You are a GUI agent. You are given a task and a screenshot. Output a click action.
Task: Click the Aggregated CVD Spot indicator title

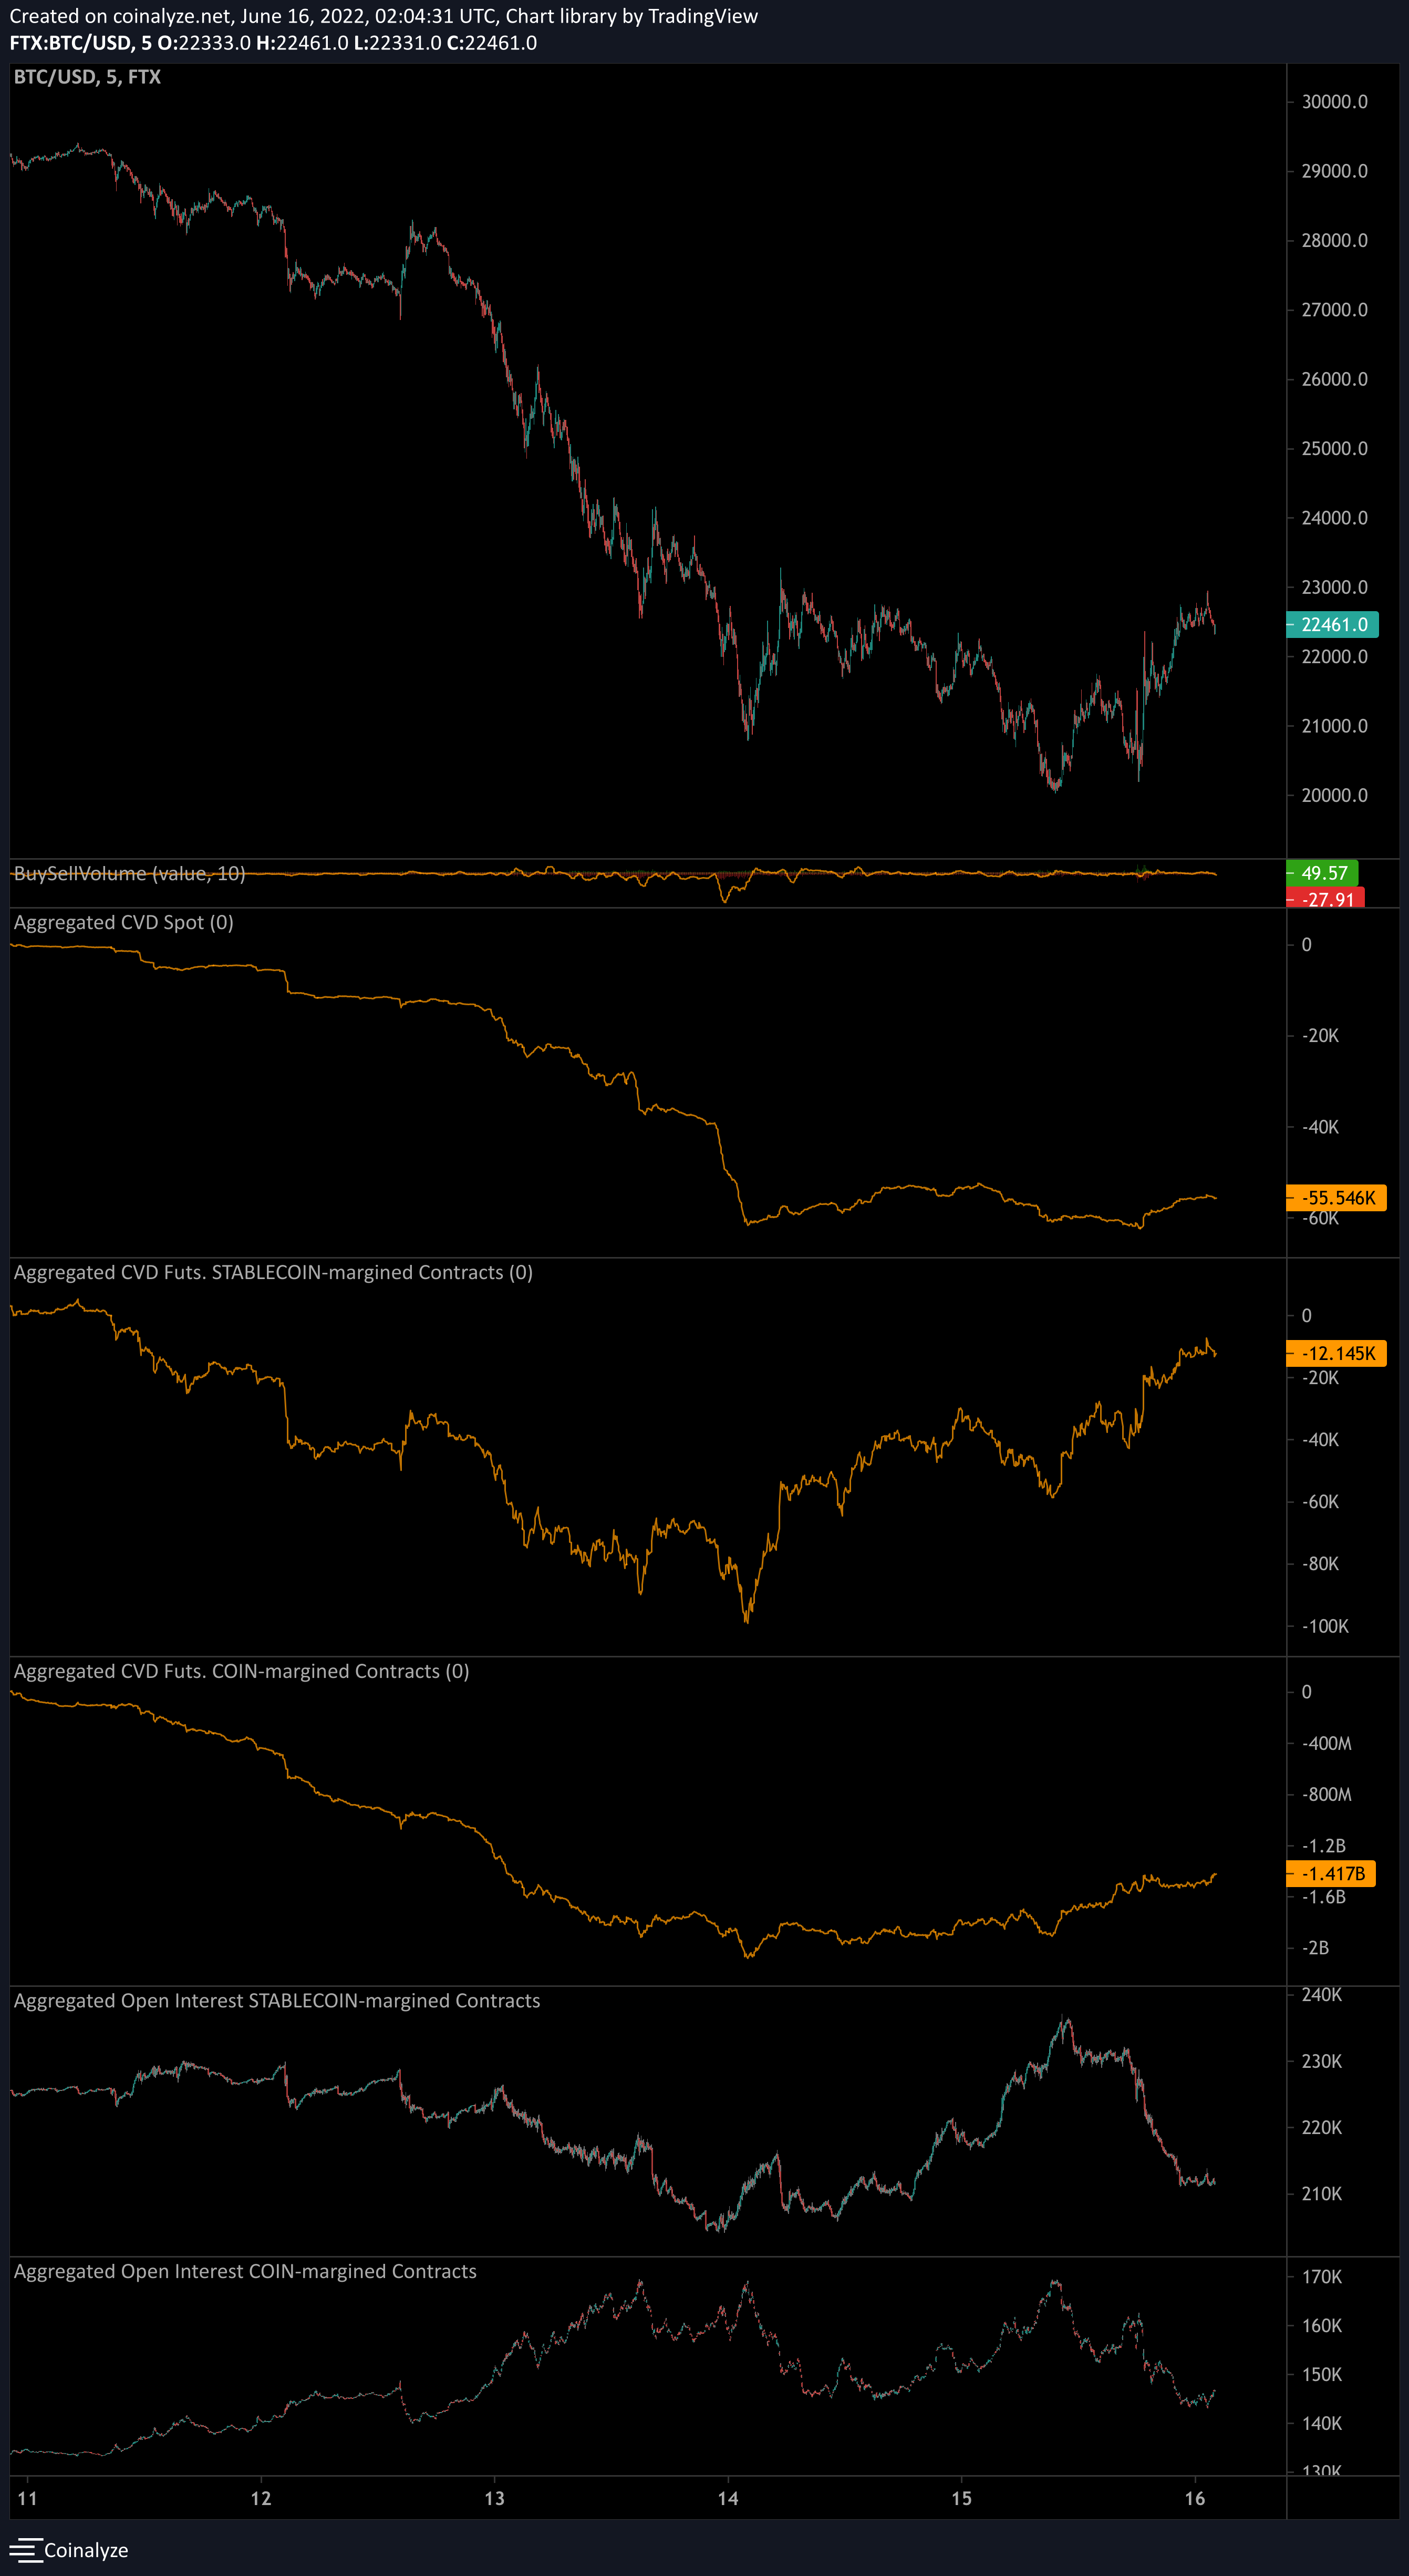point(122,922)
